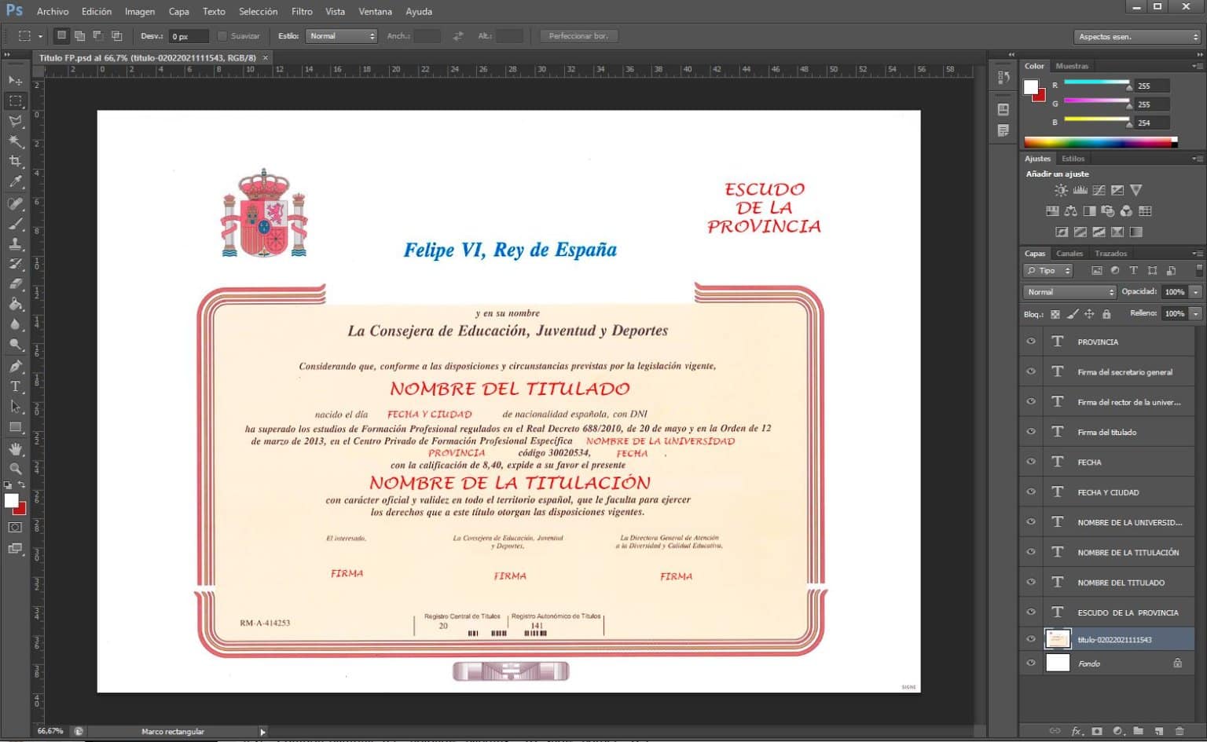Add a Brightness/Contrast adjustment from Ajustes panel
1207x742 pixels.
coord(1060,190)
